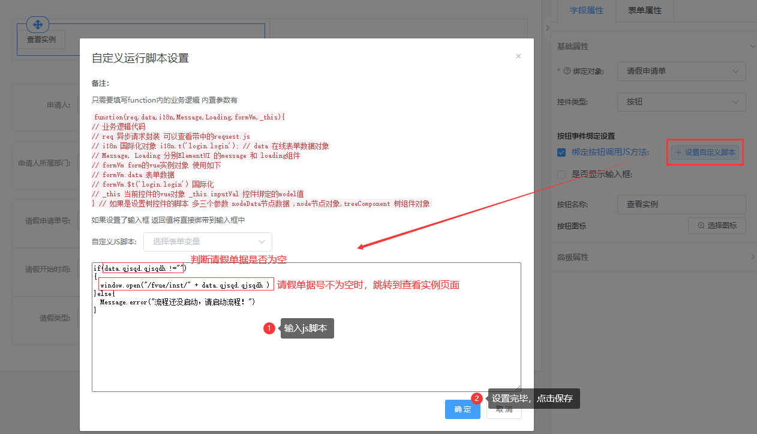The height and width of the screenshot is (434, 757).
Task: Close the 自定义运行脚本设置 dialog
Action: [518, 56]
